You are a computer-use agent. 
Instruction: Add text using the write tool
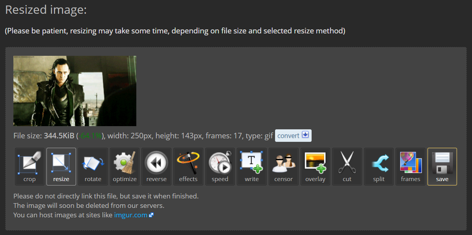252,167
